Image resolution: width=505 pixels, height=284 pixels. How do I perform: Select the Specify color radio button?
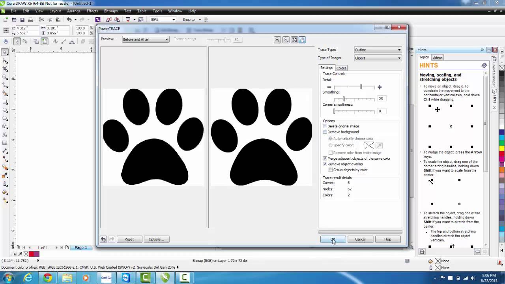331,145
